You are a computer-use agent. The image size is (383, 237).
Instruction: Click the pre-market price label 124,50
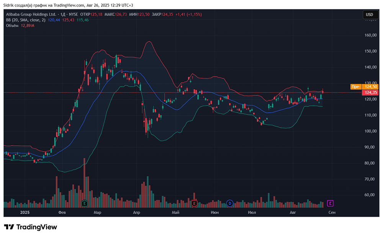tap(370, 86)
